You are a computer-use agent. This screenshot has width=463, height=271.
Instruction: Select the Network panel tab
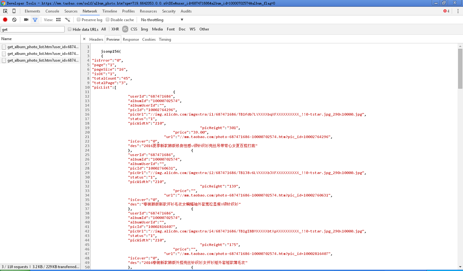90,11
